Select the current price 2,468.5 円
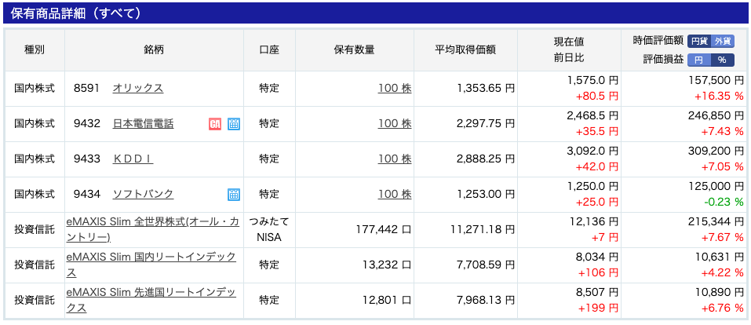 592,115
